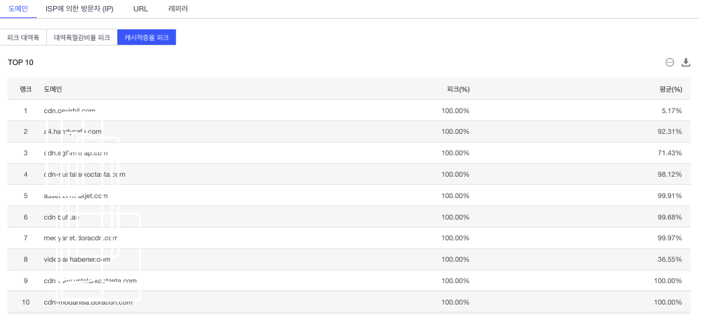Click the cdn.cevirbil.com domain in row 1
Viewport: 706px width, 332px height.
point(70,110)
